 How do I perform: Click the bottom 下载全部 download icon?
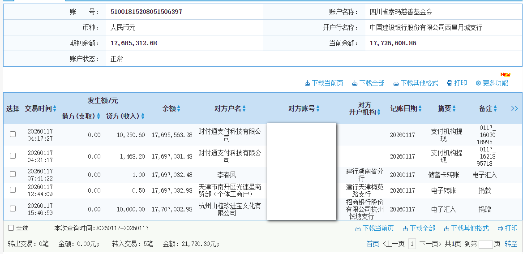click(x=405, y=228)
